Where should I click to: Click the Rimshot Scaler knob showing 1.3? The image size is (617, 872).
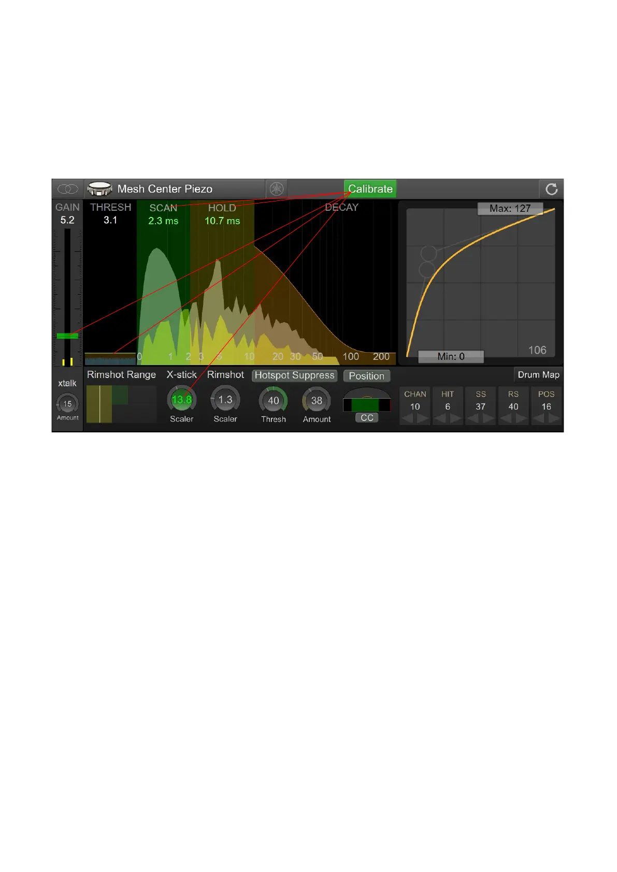point(225,400)
